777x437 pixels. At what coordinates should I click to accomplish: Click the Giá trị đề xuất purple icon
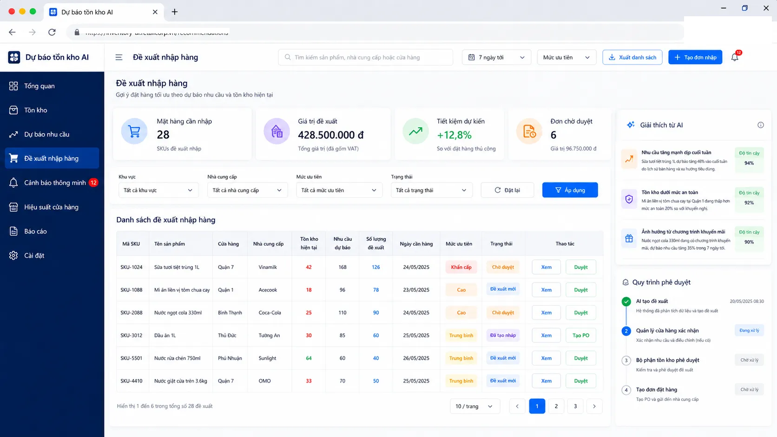pyautogui.click(x=277, y=131)
